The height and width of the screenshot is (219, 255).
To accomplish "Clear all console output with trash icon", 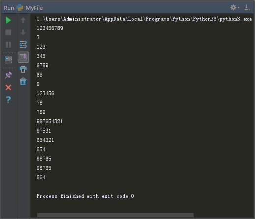I will [23, 82].
